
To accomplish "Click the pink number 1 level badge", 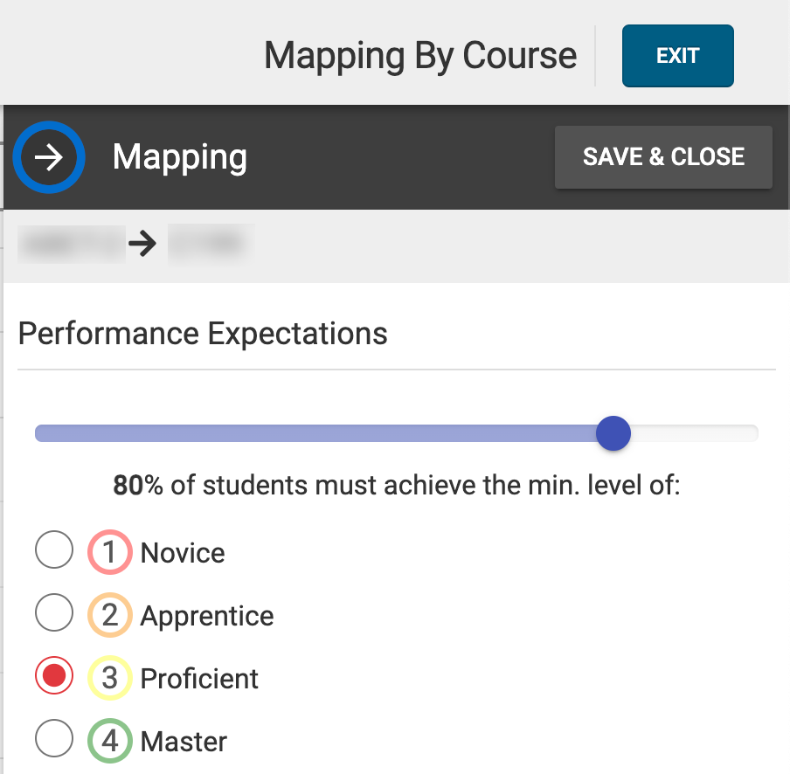I will tap(109, 553).
